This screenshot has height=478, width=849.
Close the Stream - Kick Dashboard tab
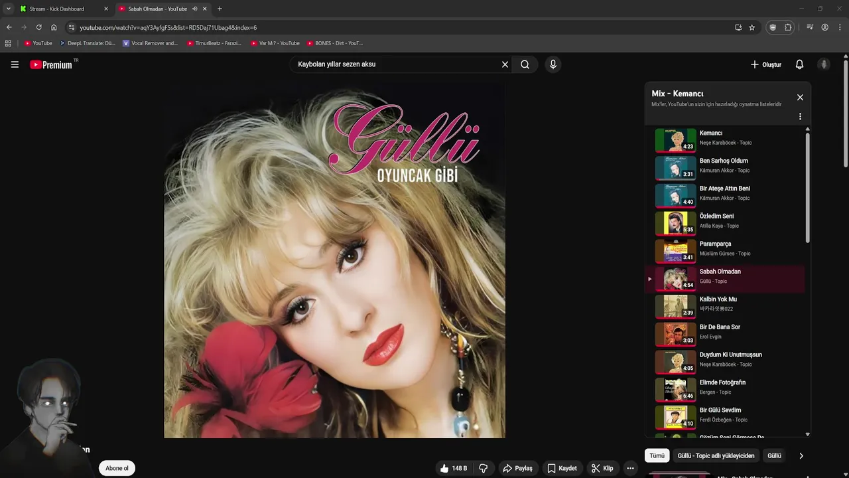pos(105,9)
